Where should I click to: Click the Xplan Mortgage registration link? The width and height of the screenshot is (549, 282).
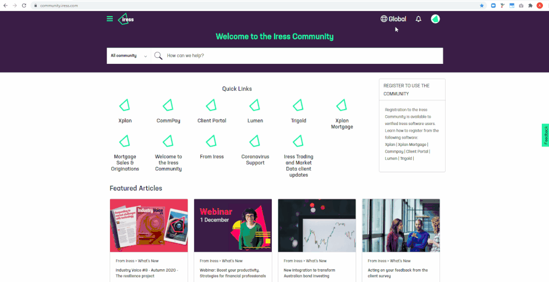pos(412,144)
